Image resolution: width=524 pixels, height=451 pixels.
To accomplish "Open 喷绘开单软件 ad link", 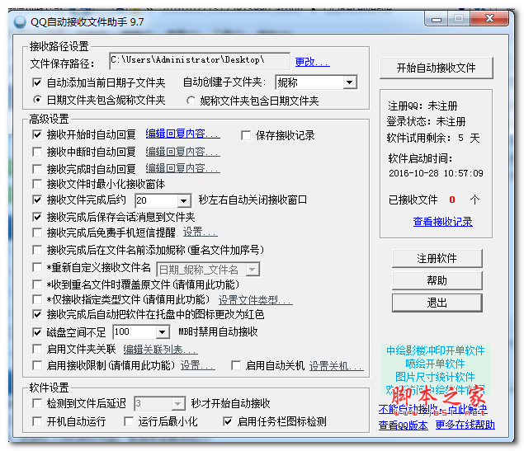I will pos(435,364).
